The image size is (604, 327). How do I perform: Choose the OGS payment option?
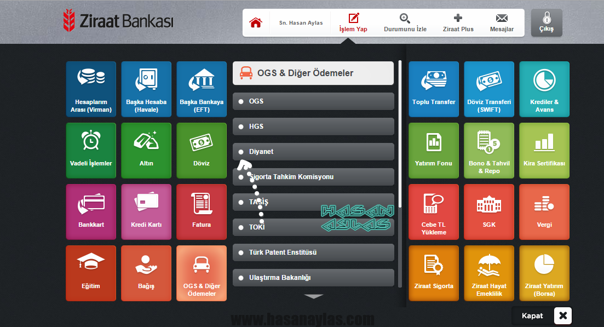(x=314, y=101)
